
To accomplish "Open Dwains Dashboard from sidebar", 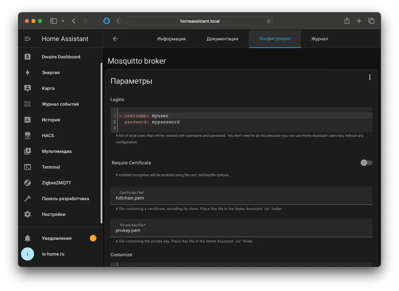I will coord(61,57).
